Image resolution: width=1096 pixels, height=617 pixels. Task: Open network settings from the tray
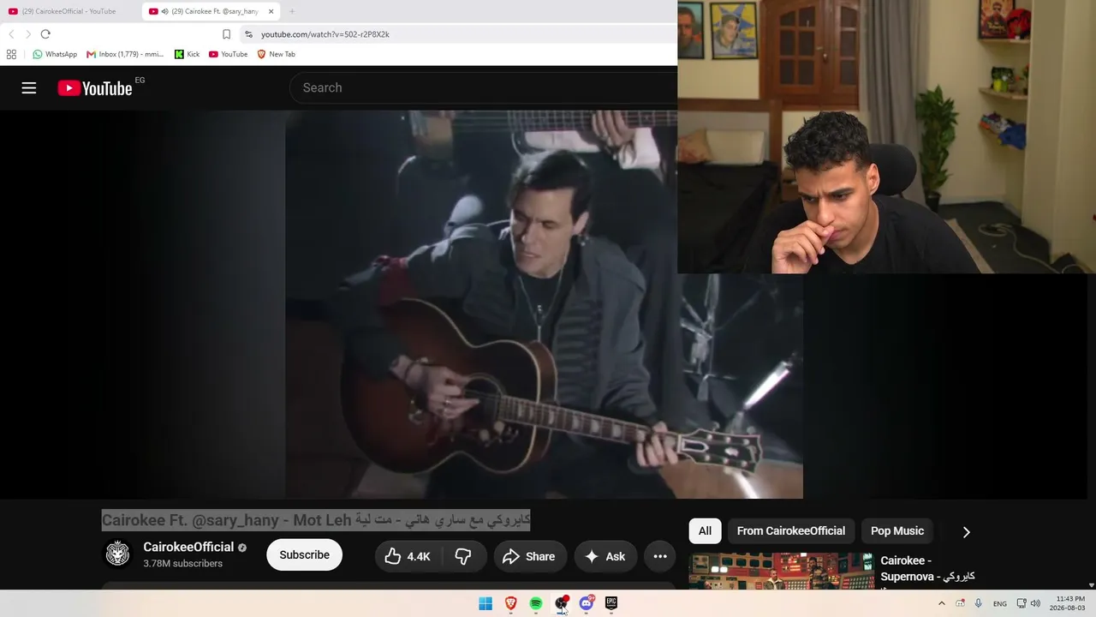(1022, 603)
